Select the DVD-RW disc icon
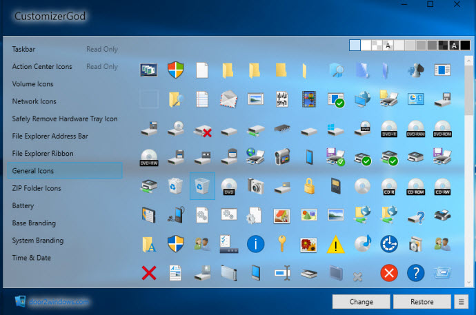476x315 pixels. point(149,157)
